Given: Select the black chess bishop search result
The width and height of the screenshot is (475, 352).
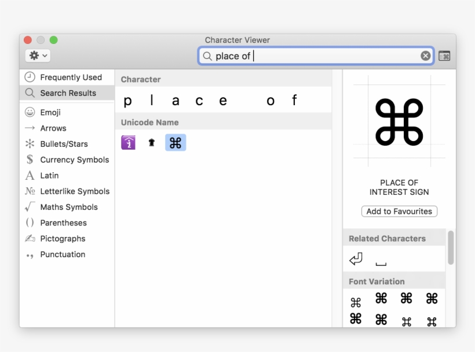Looking at the screenshot, I should pyautogui.click(x=151, y=142).
